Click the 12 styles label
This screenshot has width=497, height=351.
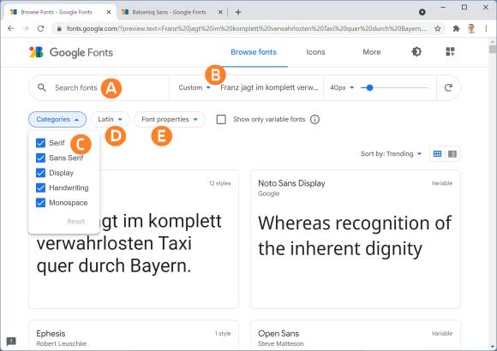(220, 183)
